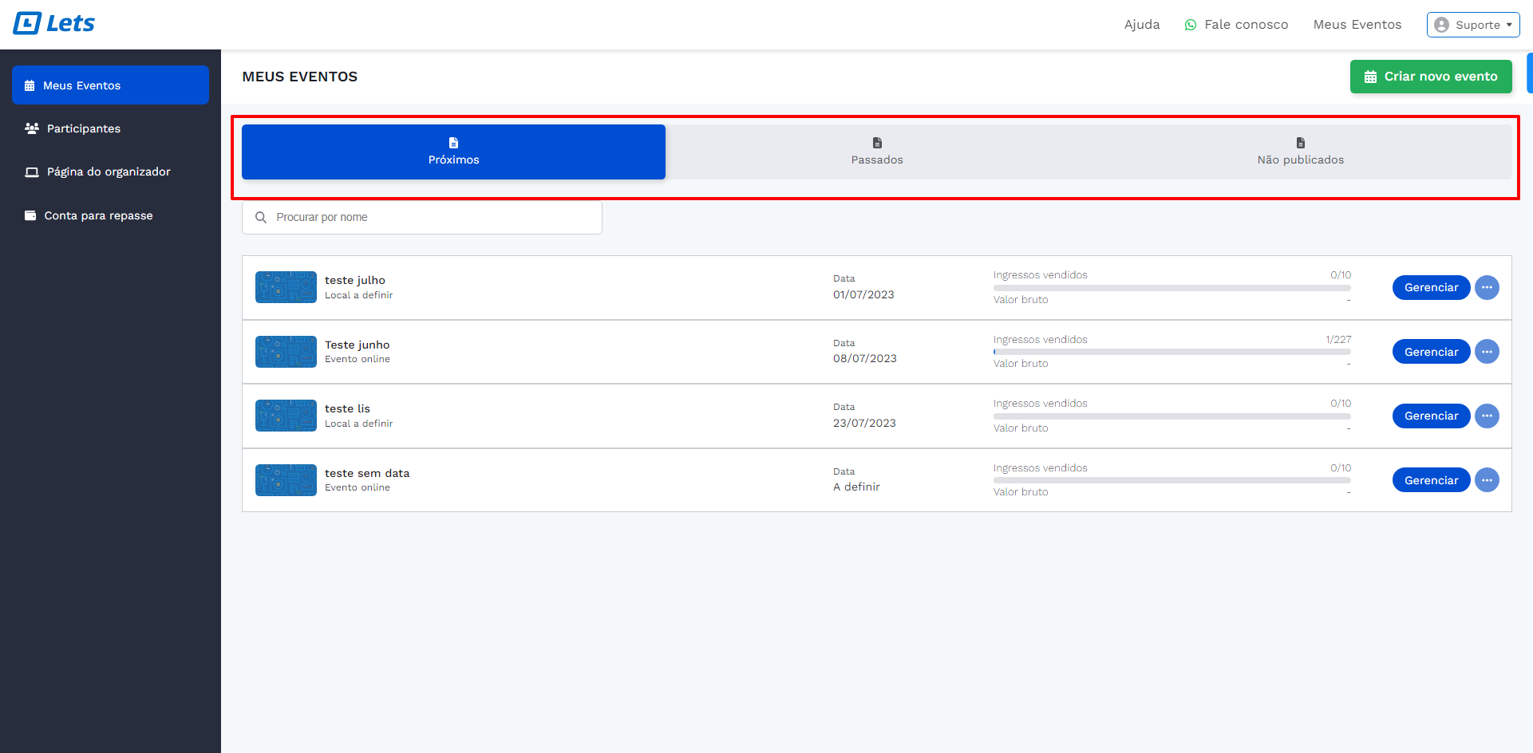Expand the Suporte user dropdown
Image resolution: width=1533 pixels, height=753 pixels.
point(1472,25)
